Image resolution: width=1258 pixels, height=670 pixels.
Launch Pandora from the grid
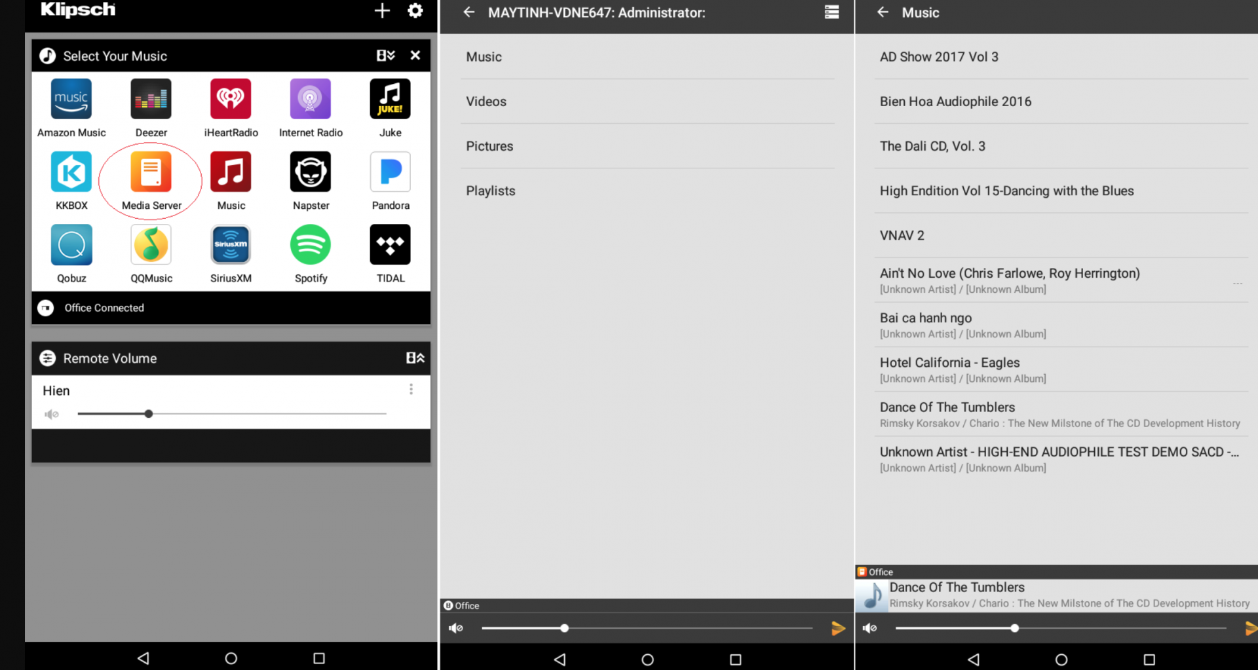coord(391,172)
